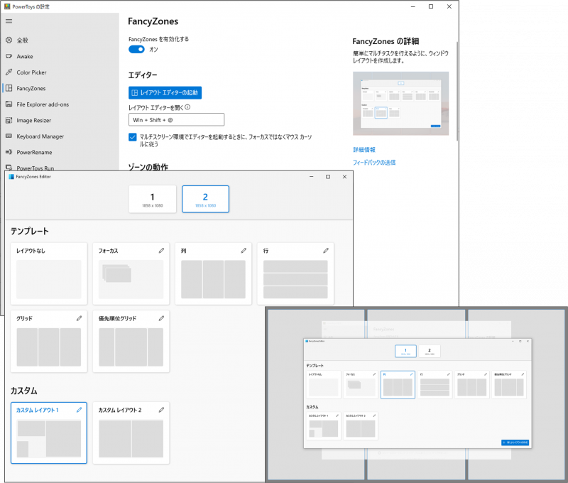Choose the グリッド card in the small editor
Screen dimensions: 568x483
coord(472,384)
